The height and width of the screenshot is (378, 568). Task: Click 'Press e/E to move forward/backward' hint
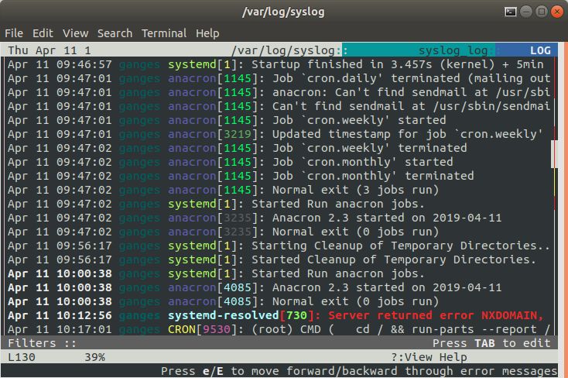point(358,371)
